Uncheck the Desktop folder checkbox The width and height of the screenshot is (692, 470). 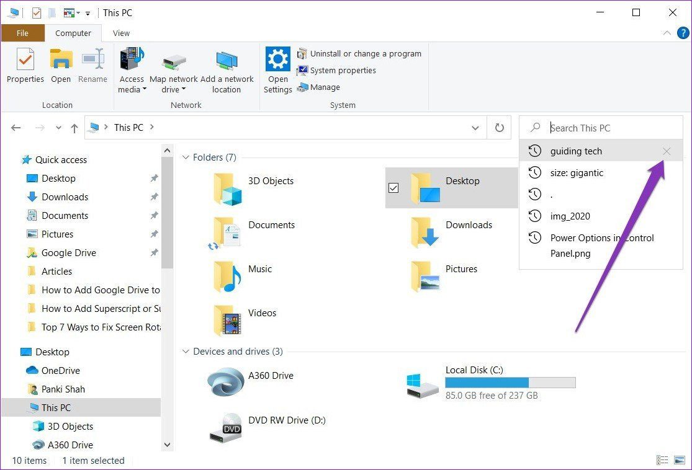393,187
